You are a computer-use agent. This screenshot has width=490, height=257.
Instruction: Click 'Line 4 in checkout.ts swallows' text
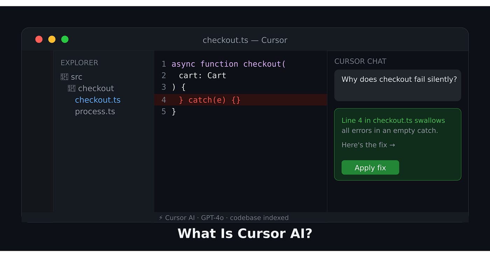[x=393, y=120]
